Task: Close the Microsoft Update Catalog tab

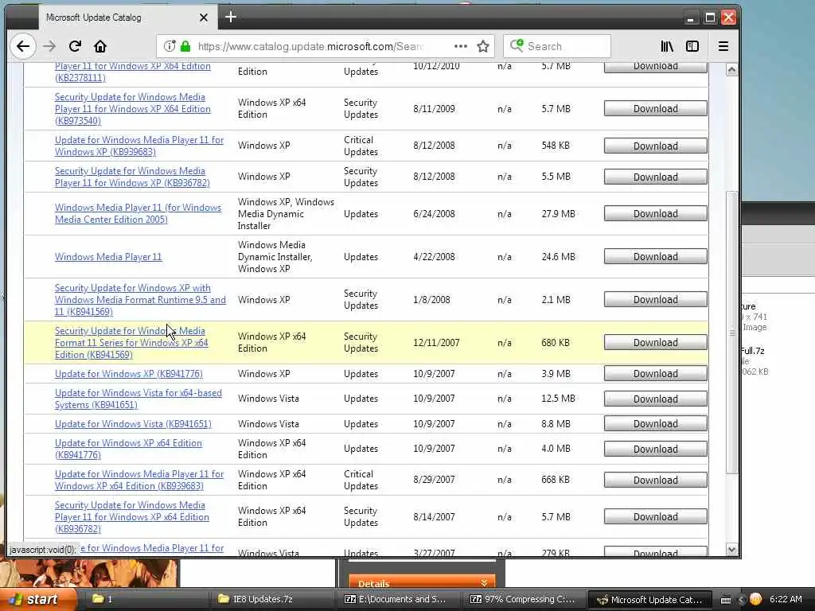Action: click(204, 18)
